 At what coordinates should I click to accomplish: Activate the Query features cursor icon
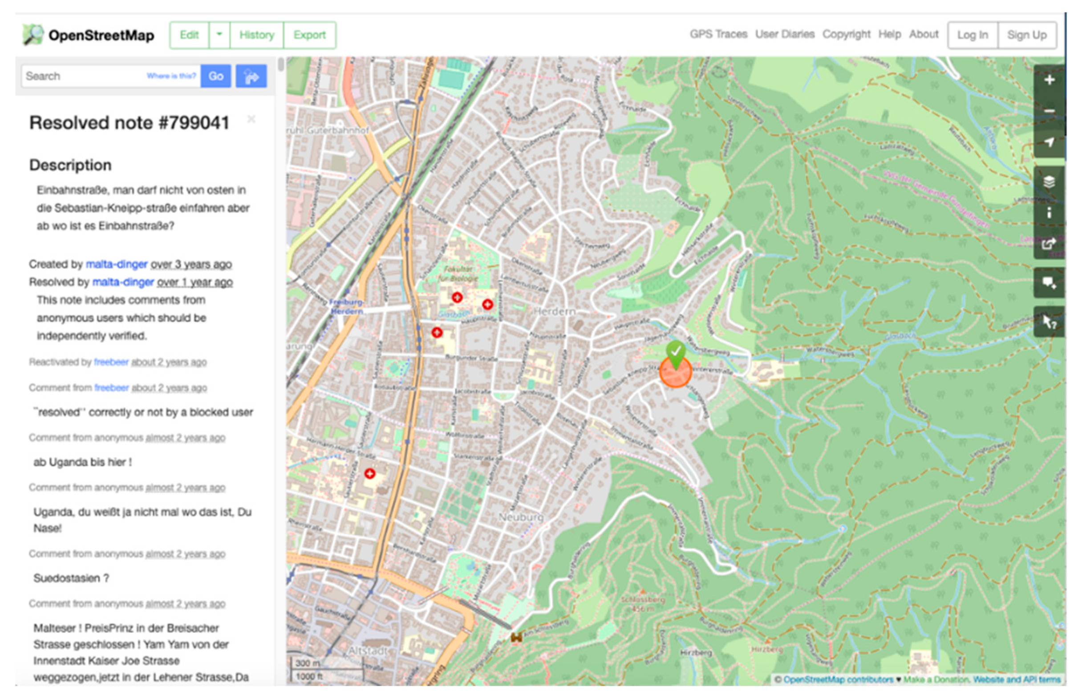[x=1049, y=322]
